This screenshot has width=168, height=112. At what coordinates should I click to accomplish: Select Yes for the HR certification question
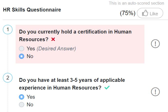click(22, 49)
